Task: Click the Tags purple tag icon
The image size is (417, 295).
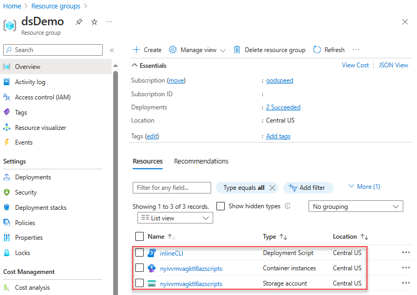Action: pyautogui.click(x=7, y=112)
